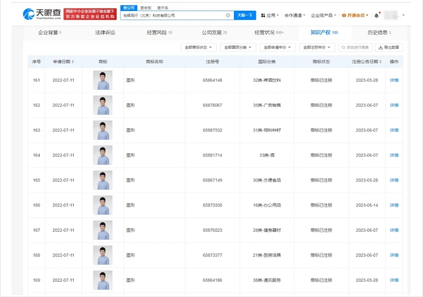Select the 查公司 search tab
This screenshot has width=423, height=297.
point(129,8)
